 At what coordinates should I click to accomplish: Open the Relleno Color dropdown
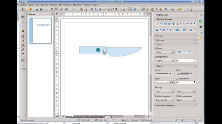pyautogui.click(x=165, y=52)
